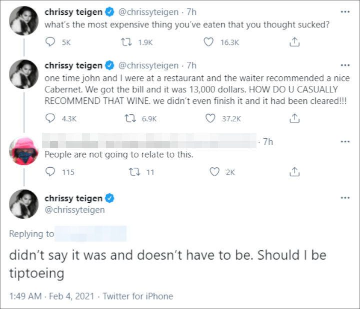Screen dimensions: 360x309
Task: Open more options menu on first tweet
Action: point(345,11)
